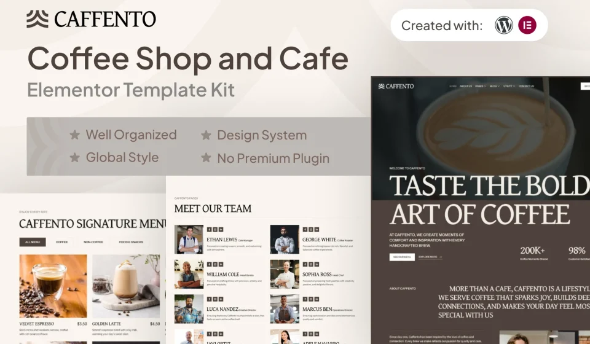Click William Cole's portrait photo
The width and height of the screenshot is (590, 344).
pos(189,274)
